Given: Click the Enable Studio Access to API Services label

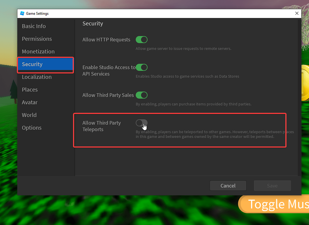Looking at the screenshot, I should pos(109,70).
